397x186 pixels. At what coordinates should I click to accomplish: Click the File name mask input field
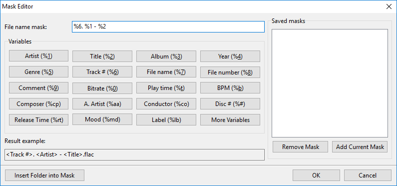click(168, 26)
